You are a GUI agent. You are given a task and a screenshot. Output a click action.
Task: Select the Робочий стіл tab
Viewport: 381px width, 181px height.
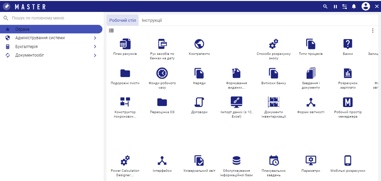click(123, 20)
